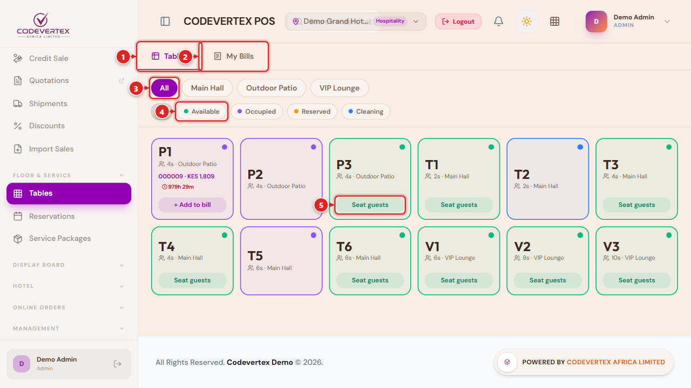Expand the Management section
691x388 pixels.
69,328
